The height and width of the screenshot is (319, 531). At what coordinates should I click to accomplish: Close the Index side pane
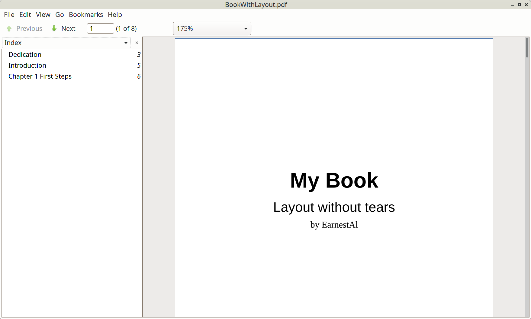[x=137, y=43]
